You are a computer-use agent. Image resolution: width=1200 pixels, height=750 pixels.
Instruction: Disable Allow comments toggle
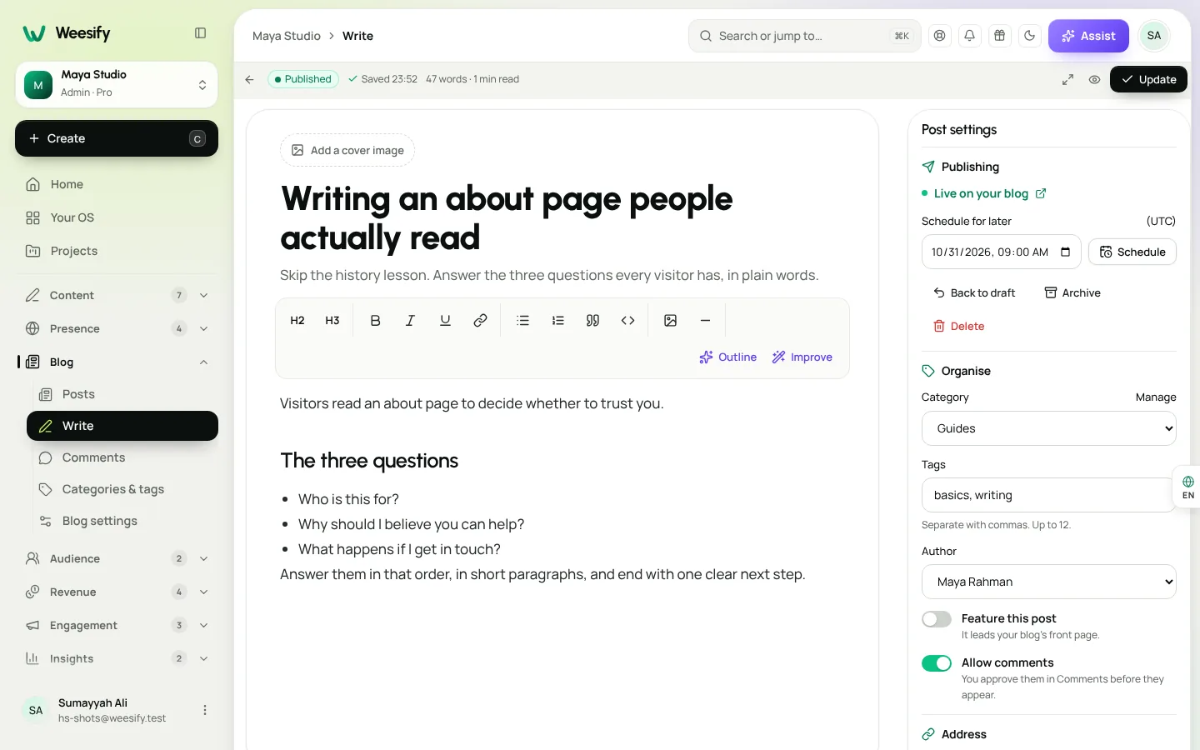(x=937, y=663)
